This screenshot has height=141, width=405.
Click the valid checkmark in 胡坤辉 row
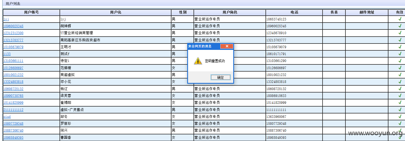(400, 26)
